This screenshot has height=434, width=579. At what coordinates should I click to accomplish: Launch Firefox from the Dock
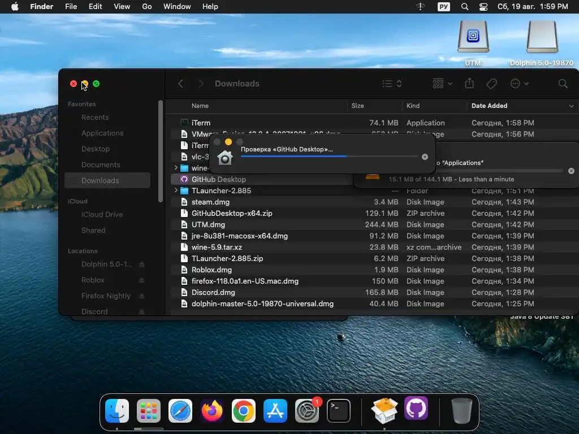[212, 411]
